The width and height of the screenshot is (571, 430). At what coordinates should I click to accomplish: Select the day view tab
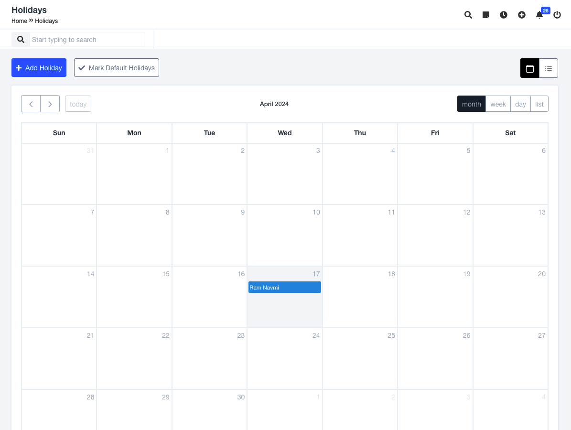[520, 104]
